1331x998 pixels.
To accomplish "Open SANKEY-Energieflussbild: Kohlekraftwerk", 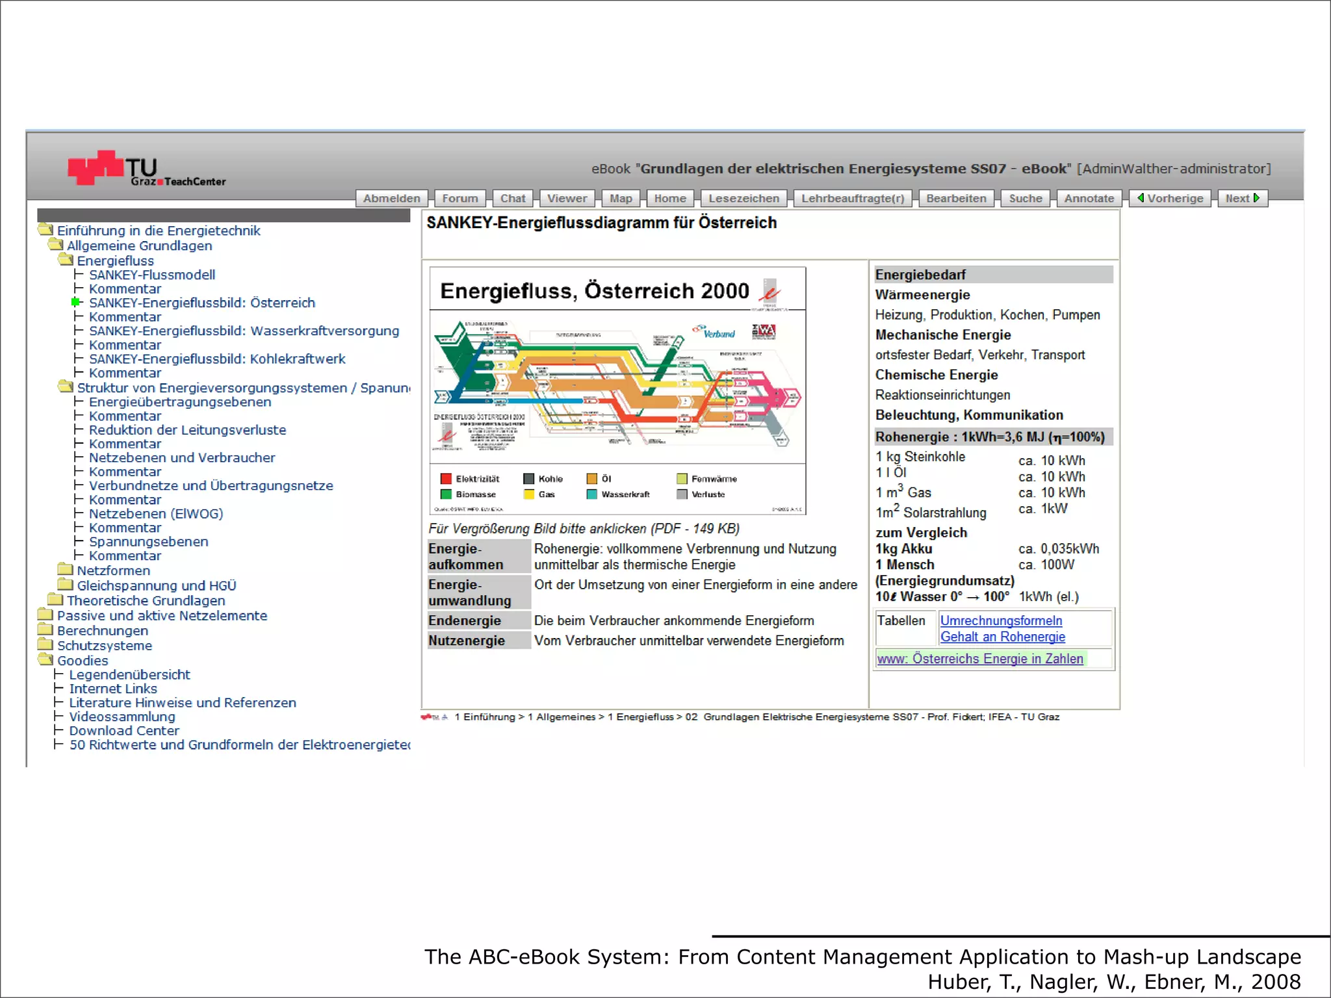I will pos(217,359).
